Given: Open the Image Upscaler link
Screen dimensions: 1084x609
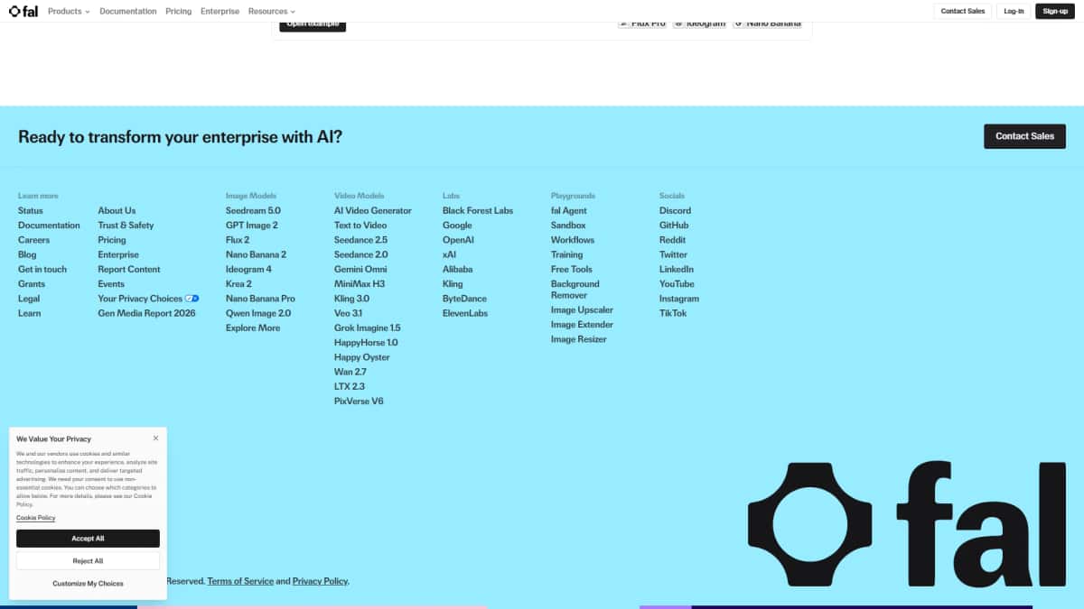Looking at the screenshot, I should pyautogui.click(x=582, y=310).
